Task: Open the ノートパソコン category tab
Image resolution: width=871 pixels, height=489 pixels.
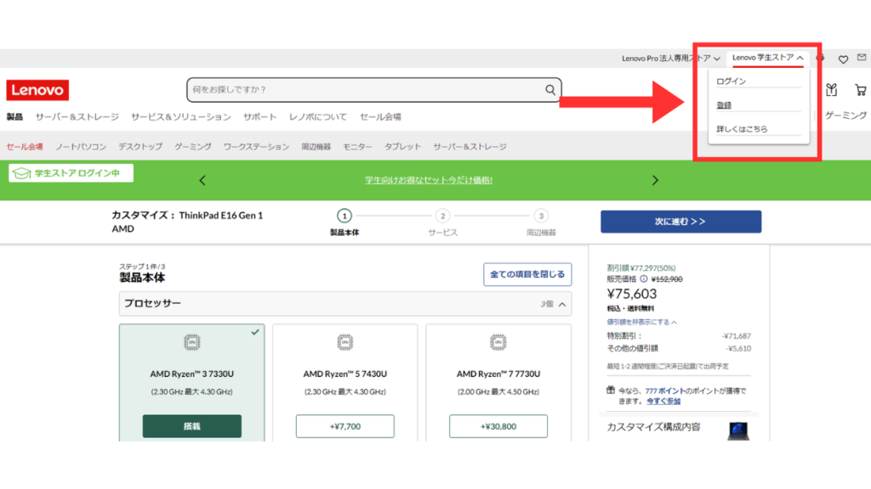Action: 81,147
